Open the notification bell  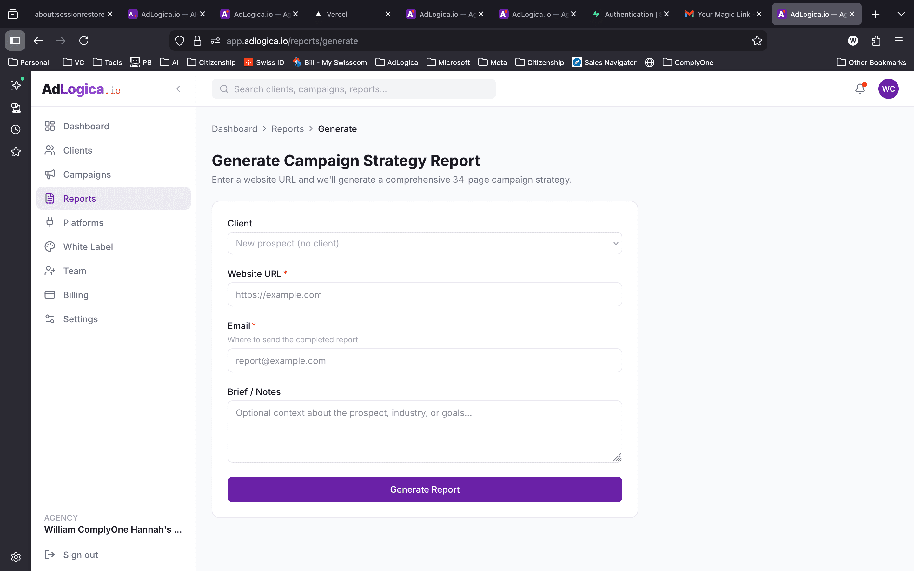pyautogui.click(x=860, y=89)
